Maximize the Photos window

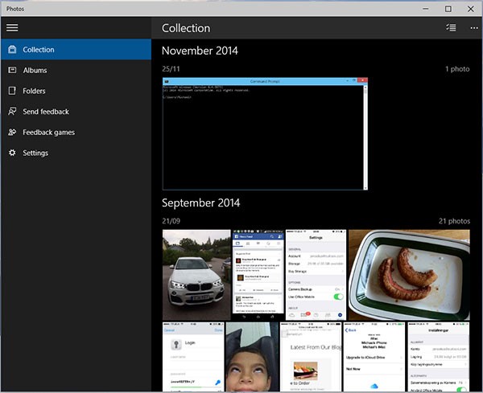point(448,9)
